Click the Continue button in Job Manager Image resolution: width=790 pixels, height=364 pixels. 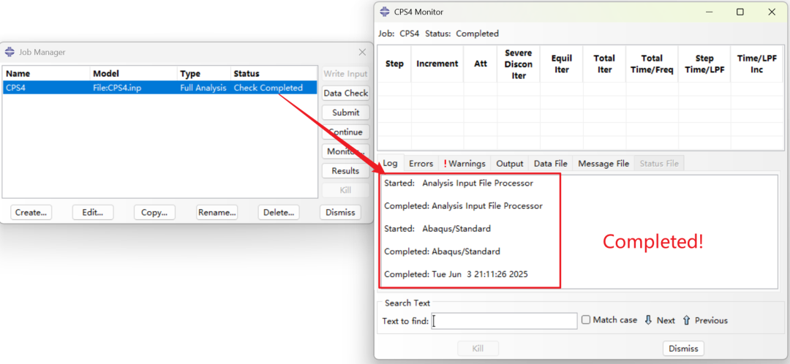[x=345, y=132]
